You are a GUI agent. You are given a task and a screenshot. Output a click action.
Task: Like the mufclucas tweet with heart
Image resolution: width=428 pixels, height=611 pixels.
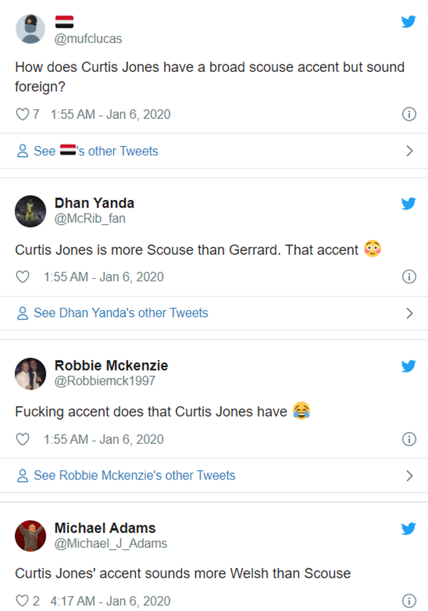(x=22, y=114)
